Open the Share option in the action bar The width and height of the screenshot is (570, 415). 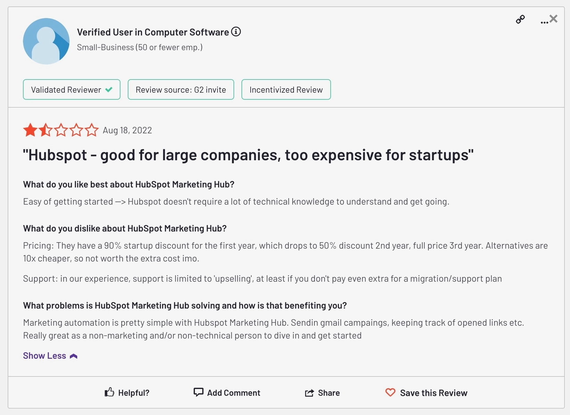[321, 393]
